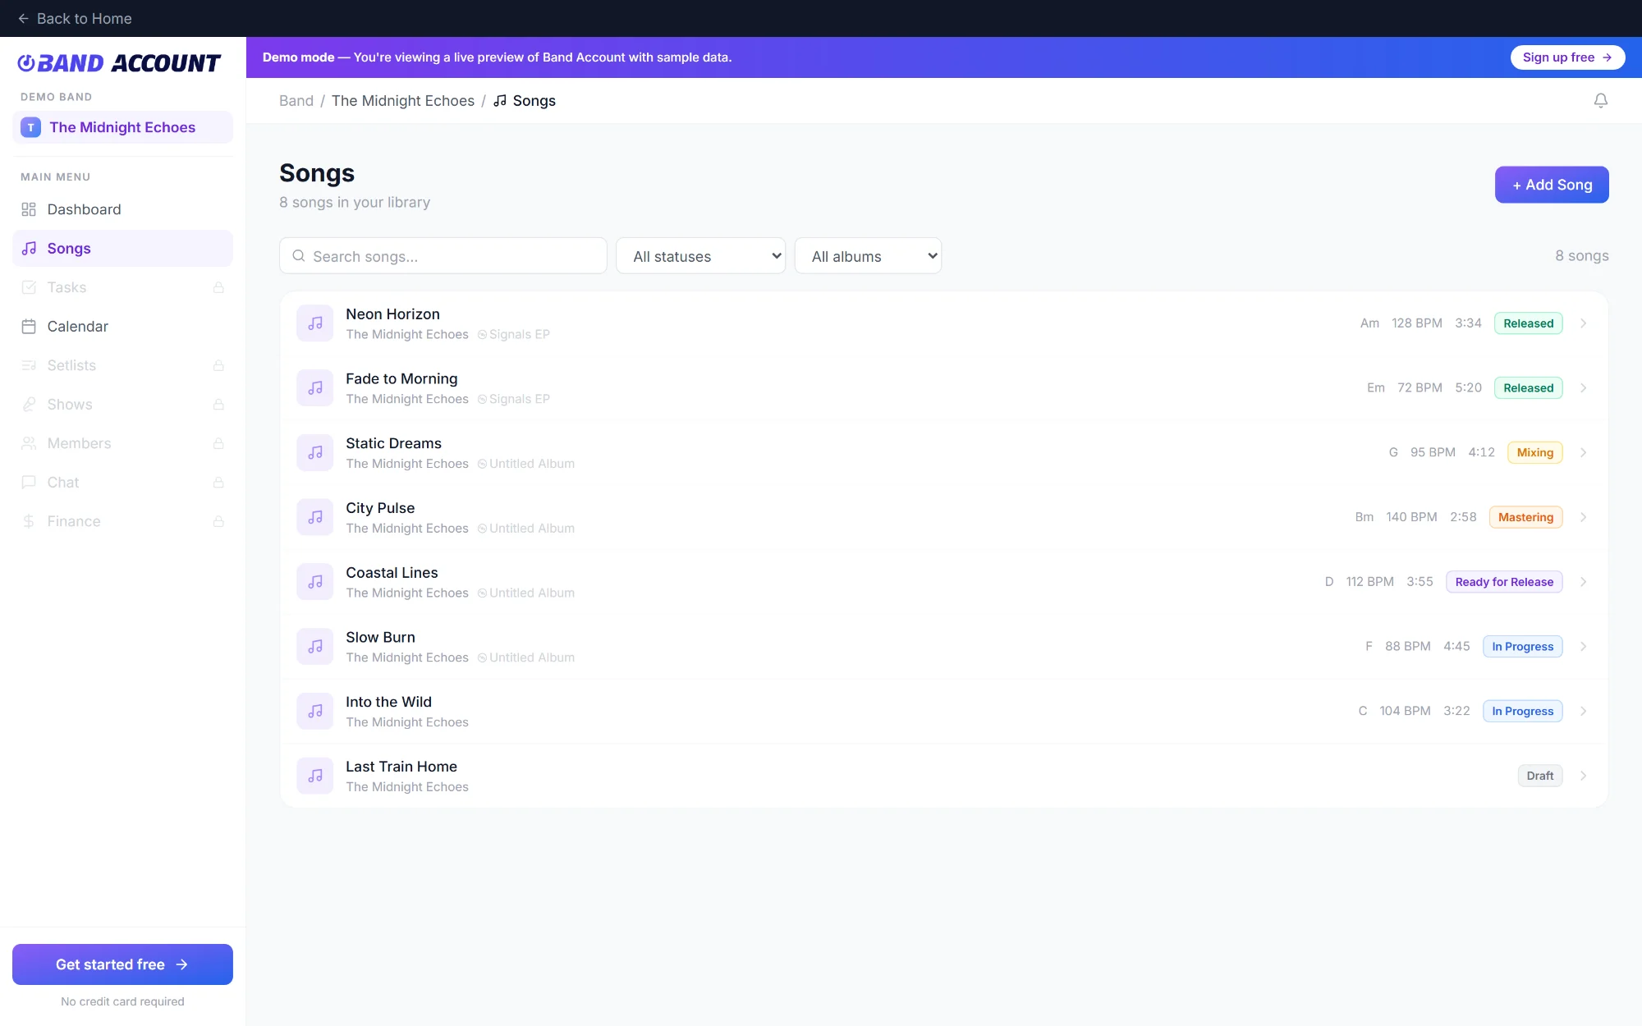Click the music note icon beside Into the Wild
The image size is (1642, 1026).
[x=315, y=712]
